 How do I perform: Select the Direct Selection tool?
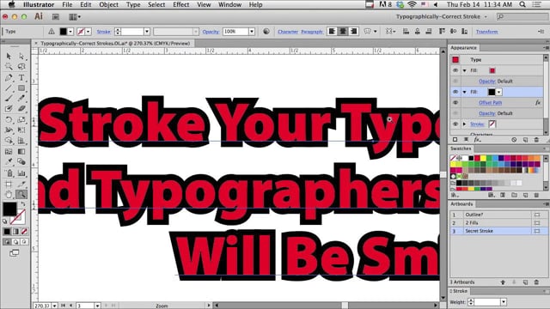(21, 57)
